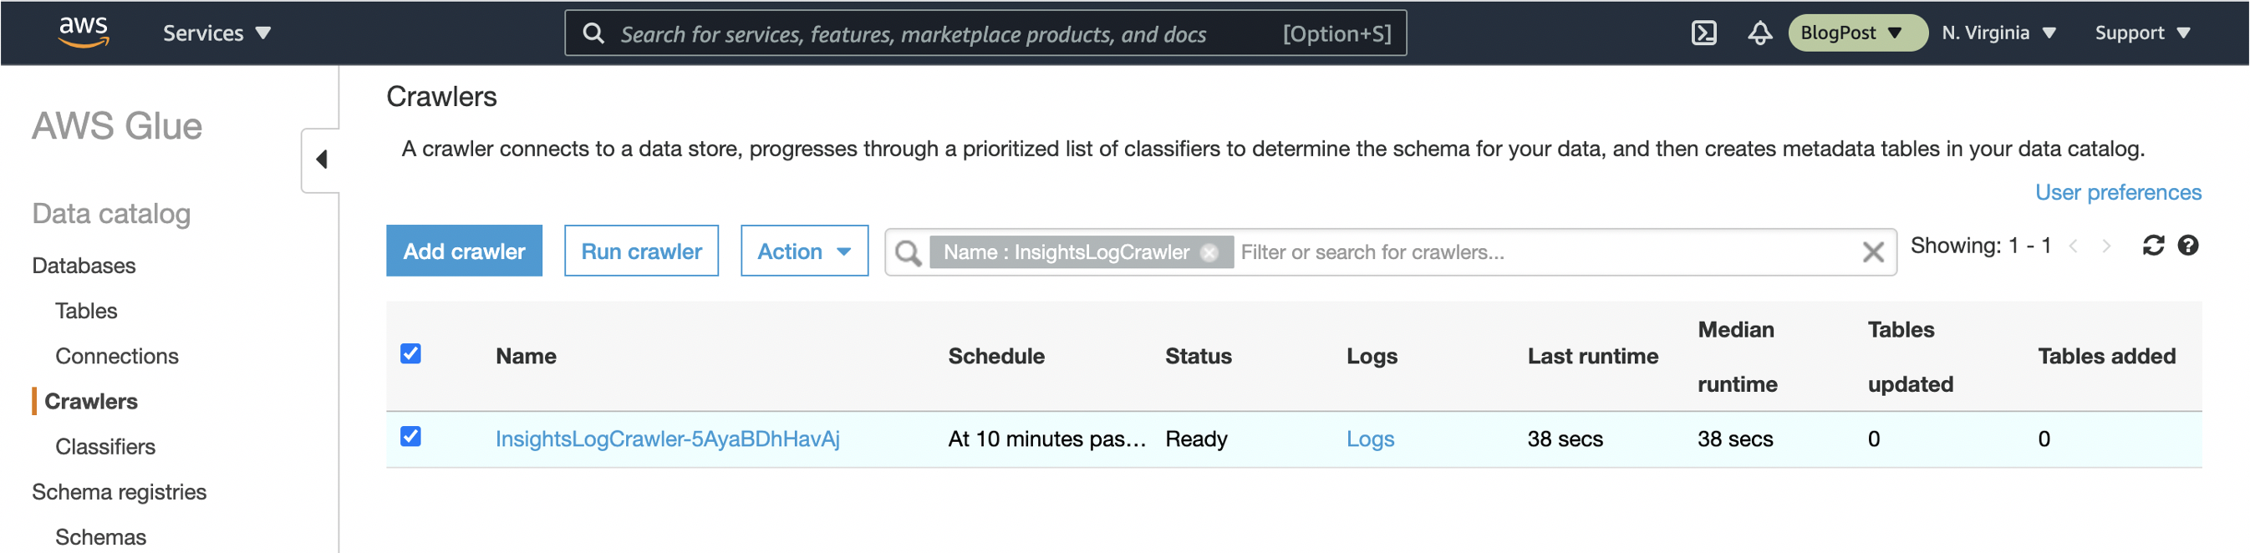Open Classifiers in the sidebar
This screenshot has height=553, width=2250.
(104, 447)
